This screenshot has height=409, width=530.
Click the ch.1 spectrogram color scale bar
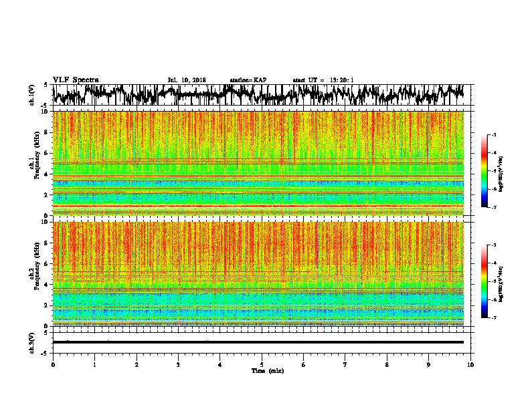tap(484, 171)
